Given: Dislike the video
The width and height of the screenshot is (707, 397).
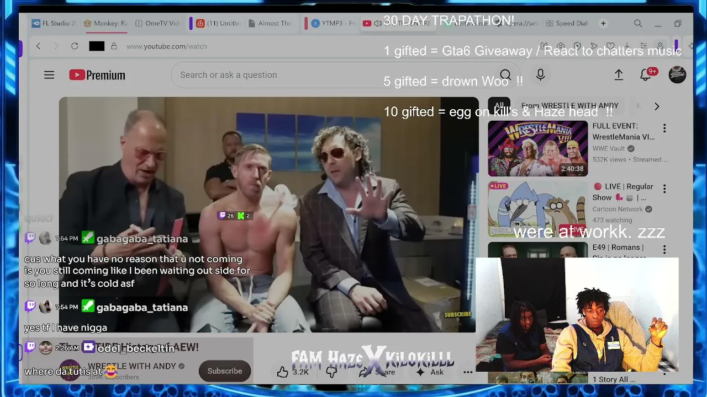Looking at the screenshot, I should coord(331,372).
